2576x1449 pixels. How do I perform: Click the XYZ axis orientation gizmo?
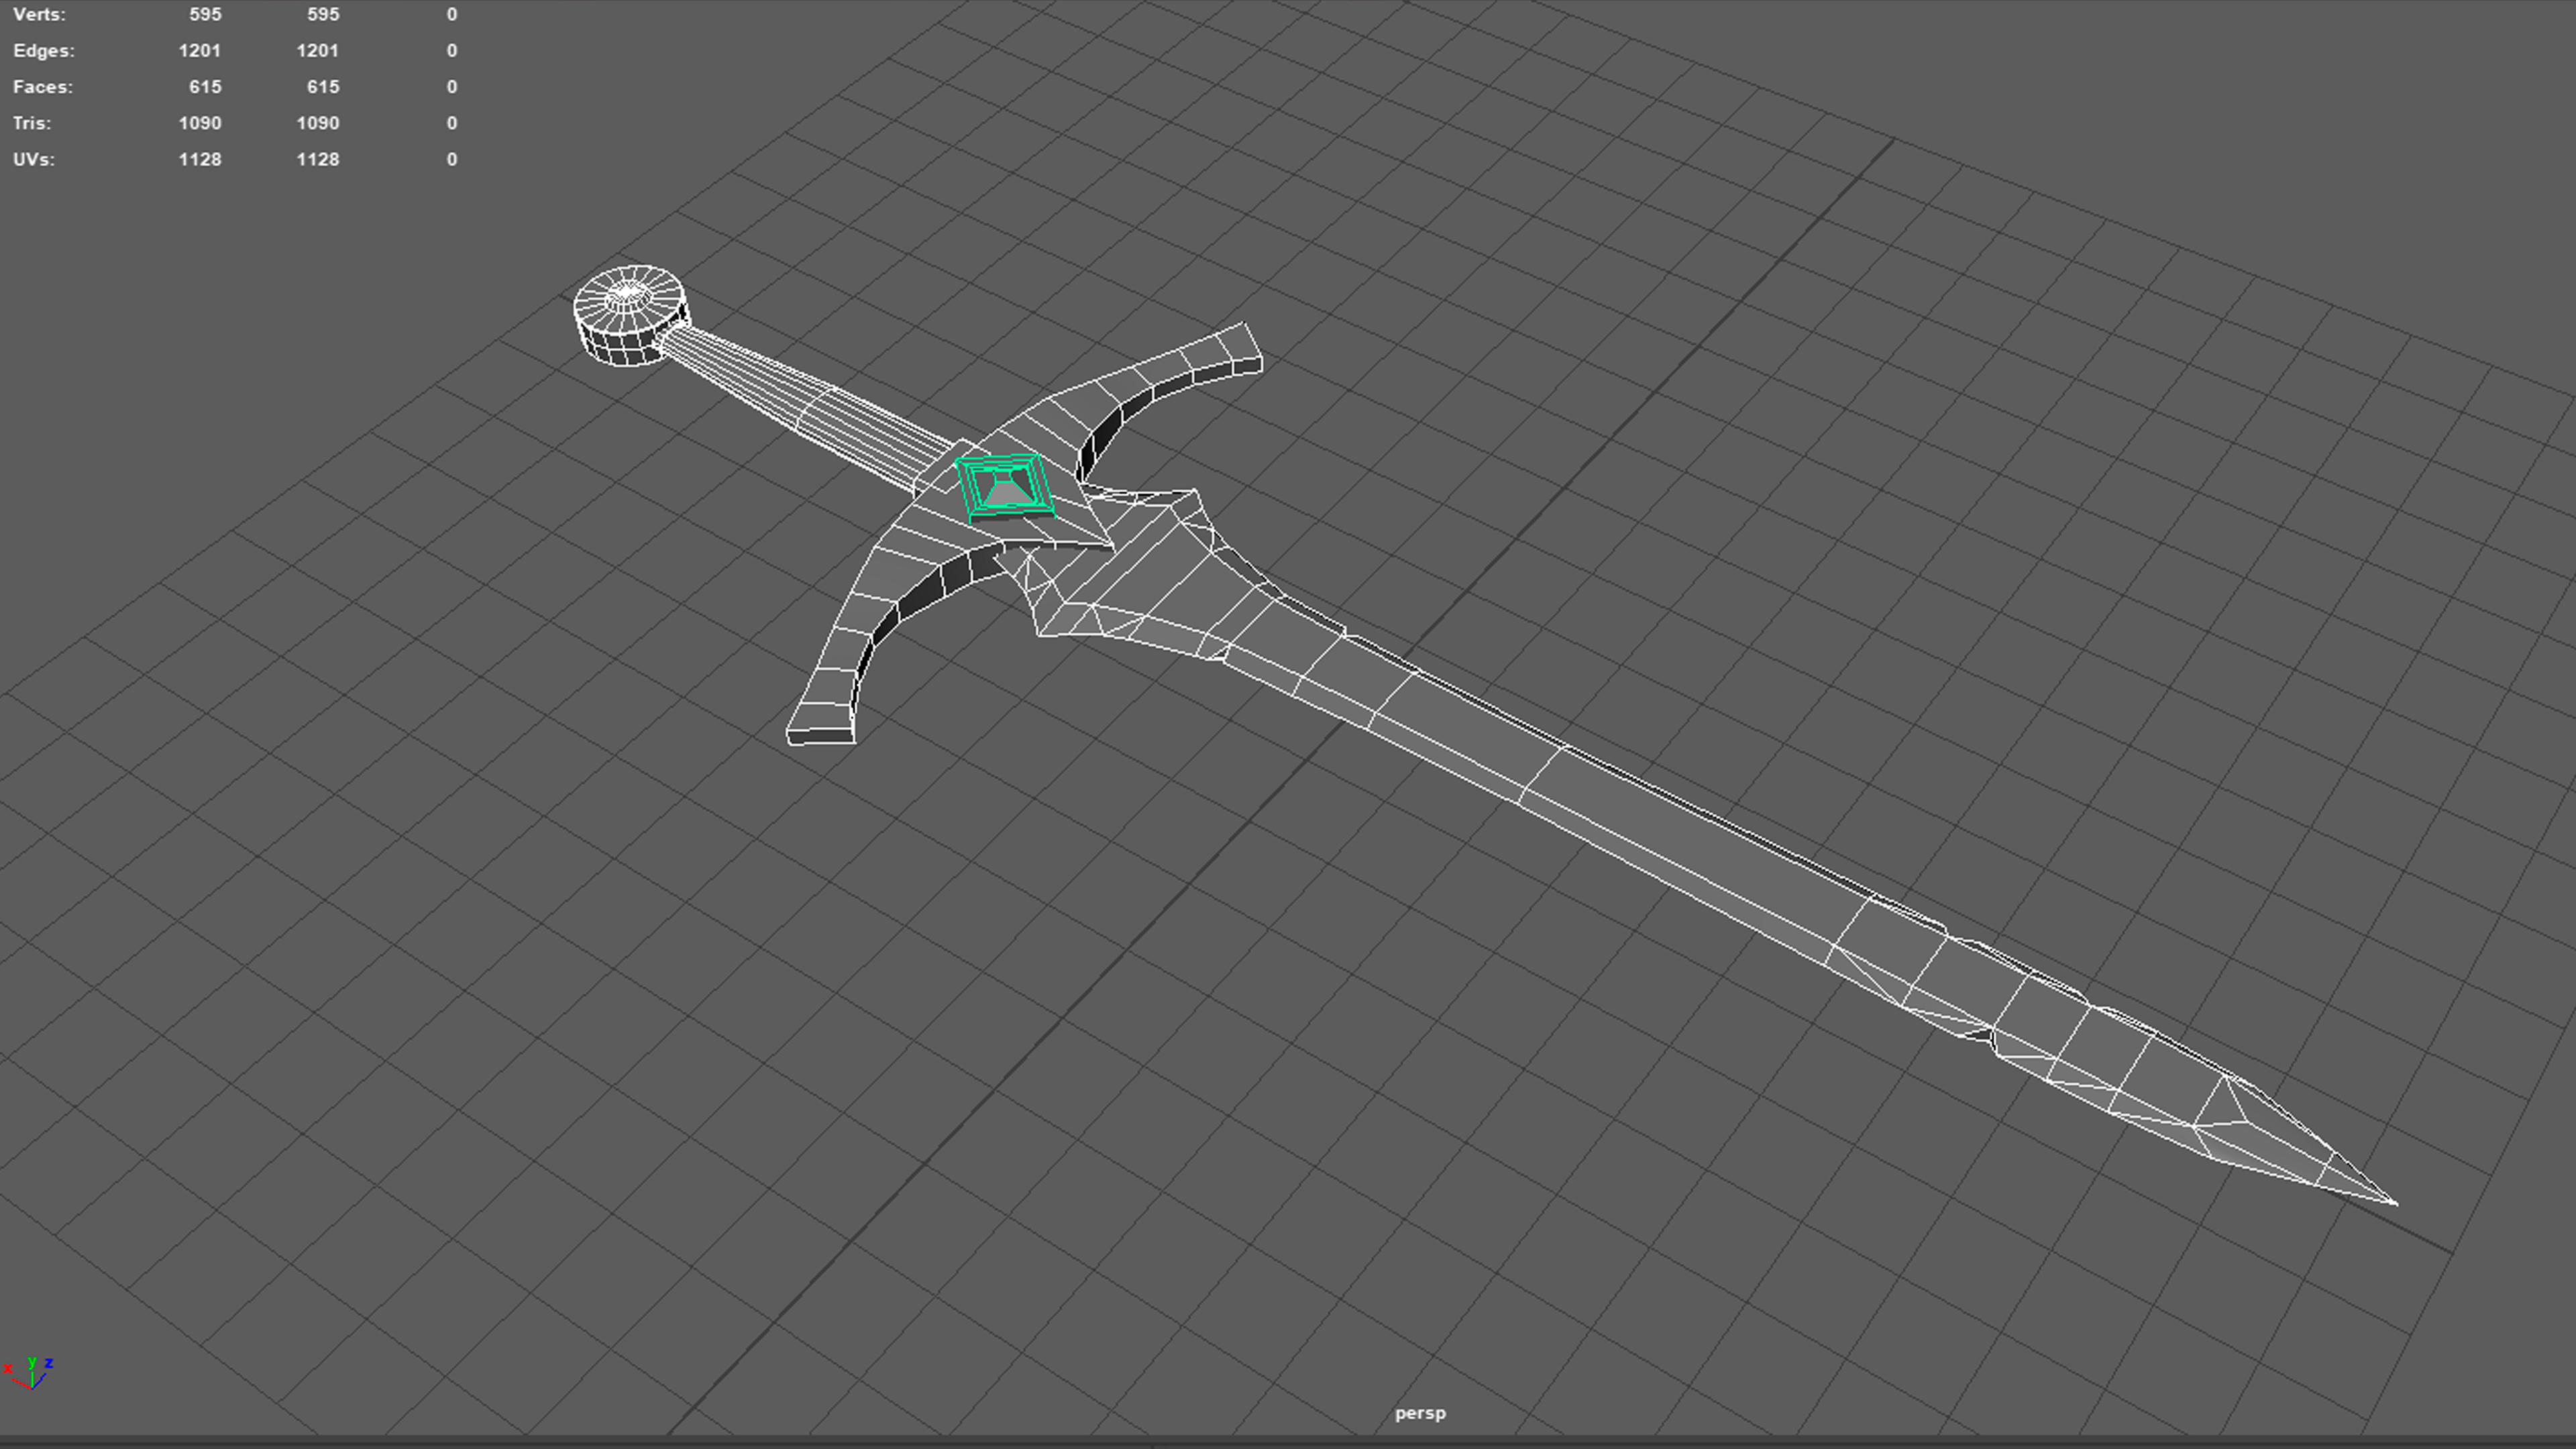pos(29,1372)
